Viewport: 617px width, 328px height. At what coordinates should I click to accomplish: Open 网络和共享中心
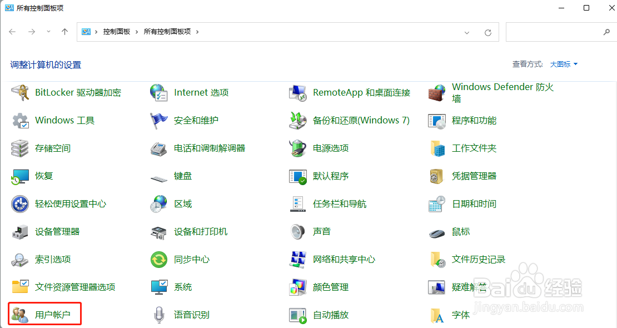click(345, 259)
